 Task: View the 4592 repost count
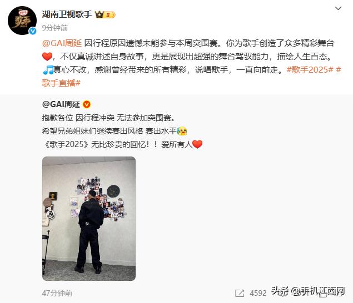[258, 293]
